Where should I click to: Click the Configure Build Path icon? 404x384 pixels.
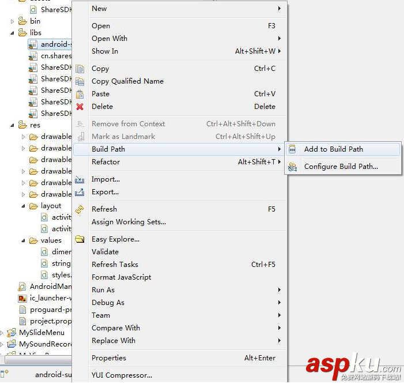(292, 167)
